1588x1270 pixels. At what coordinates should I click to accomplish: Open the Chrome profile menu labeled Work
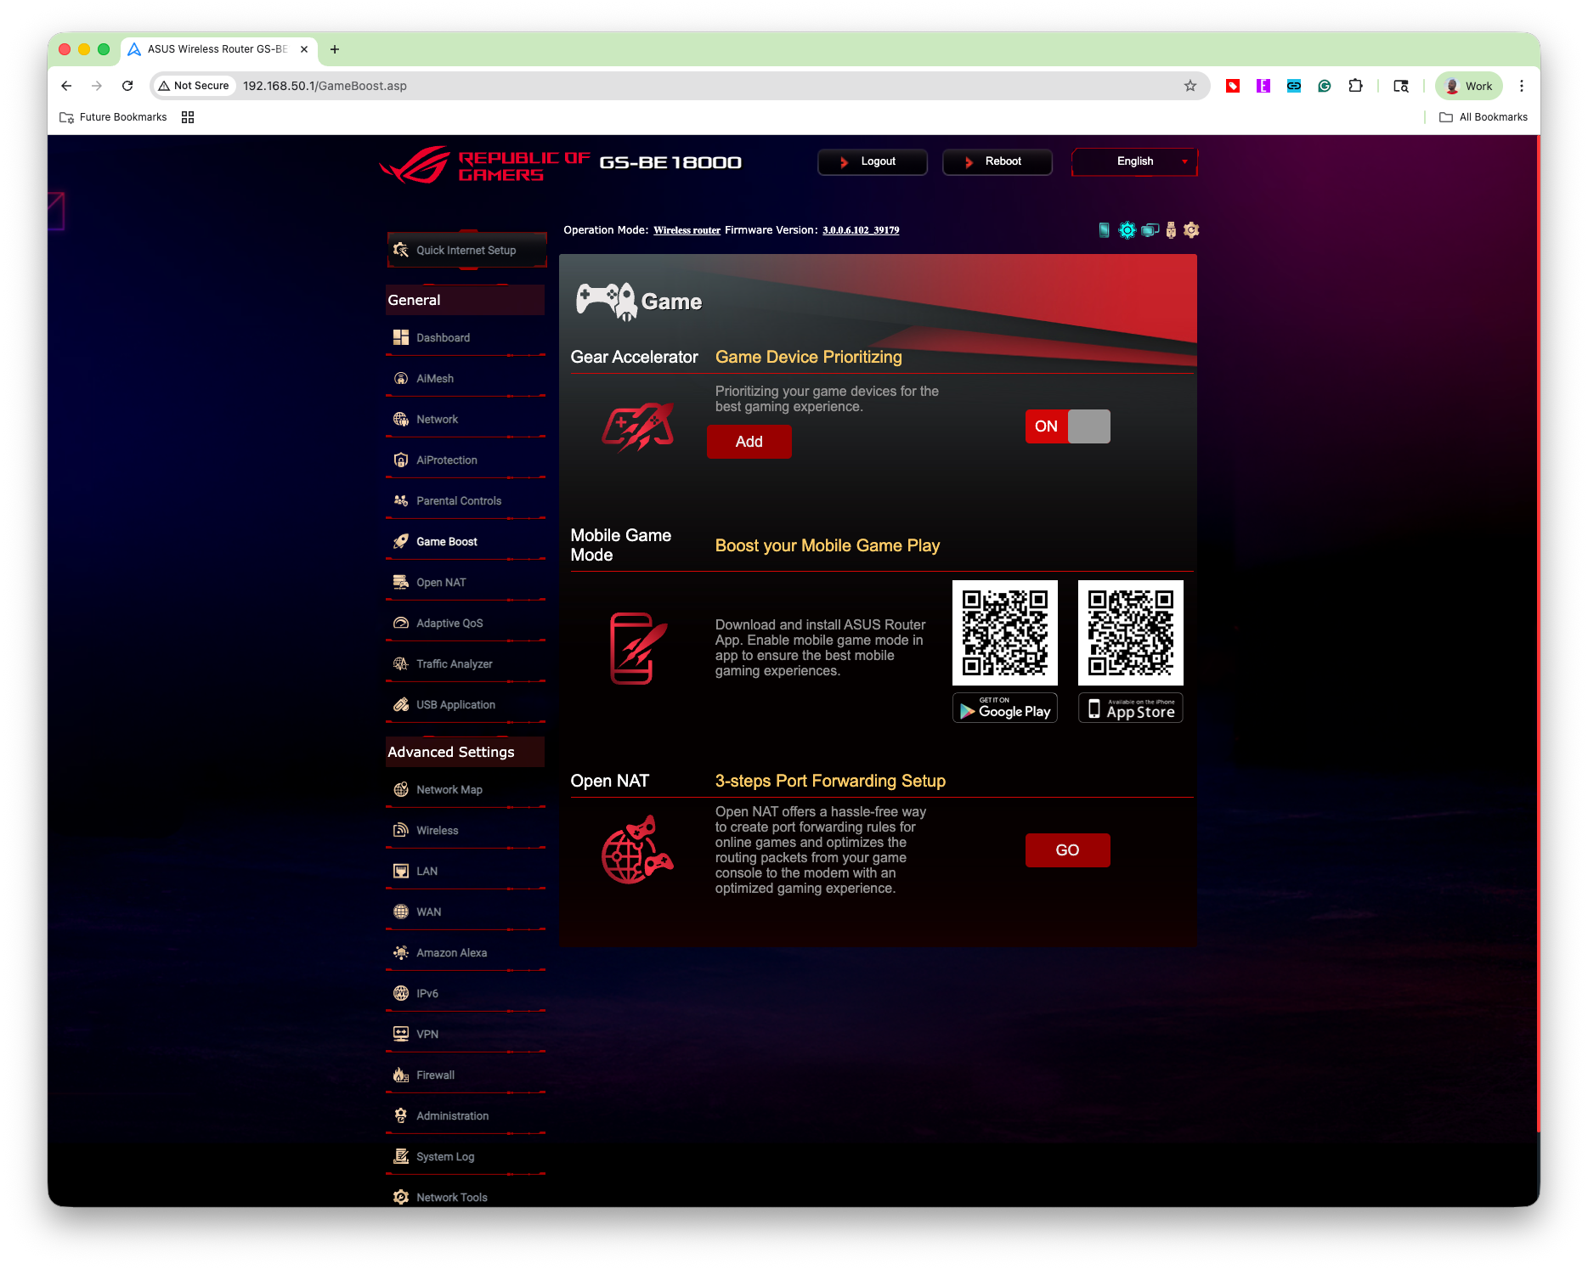(1468, 86)
